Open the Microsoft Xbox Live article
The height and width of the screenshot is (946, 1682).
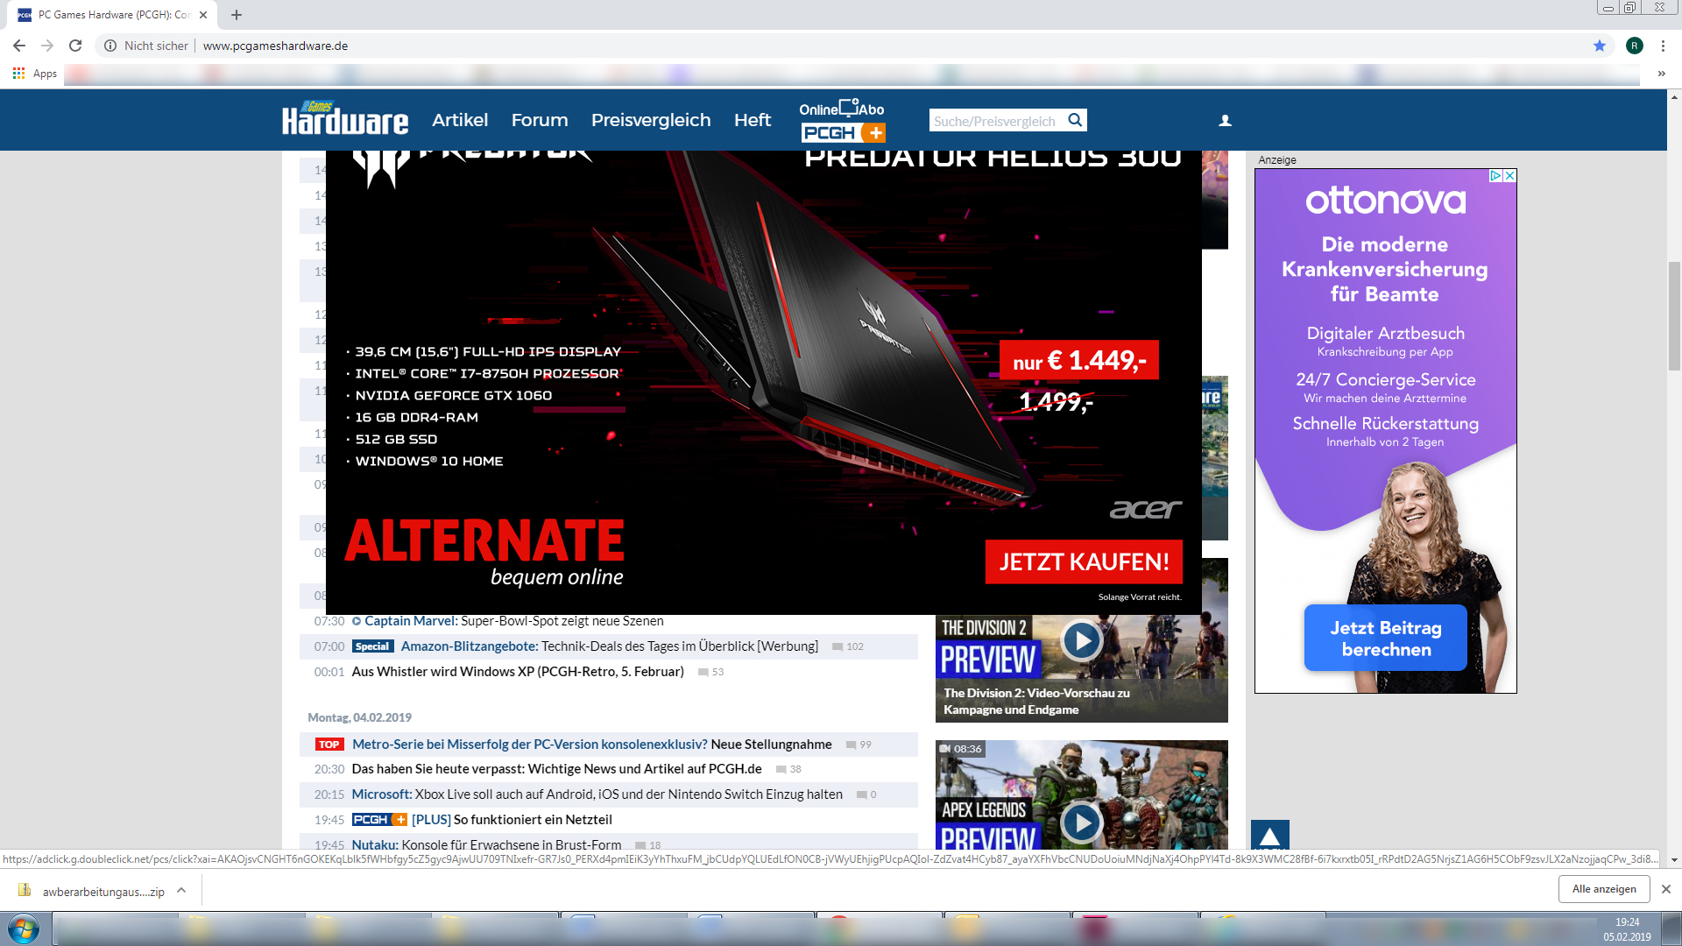pos(597,794)
